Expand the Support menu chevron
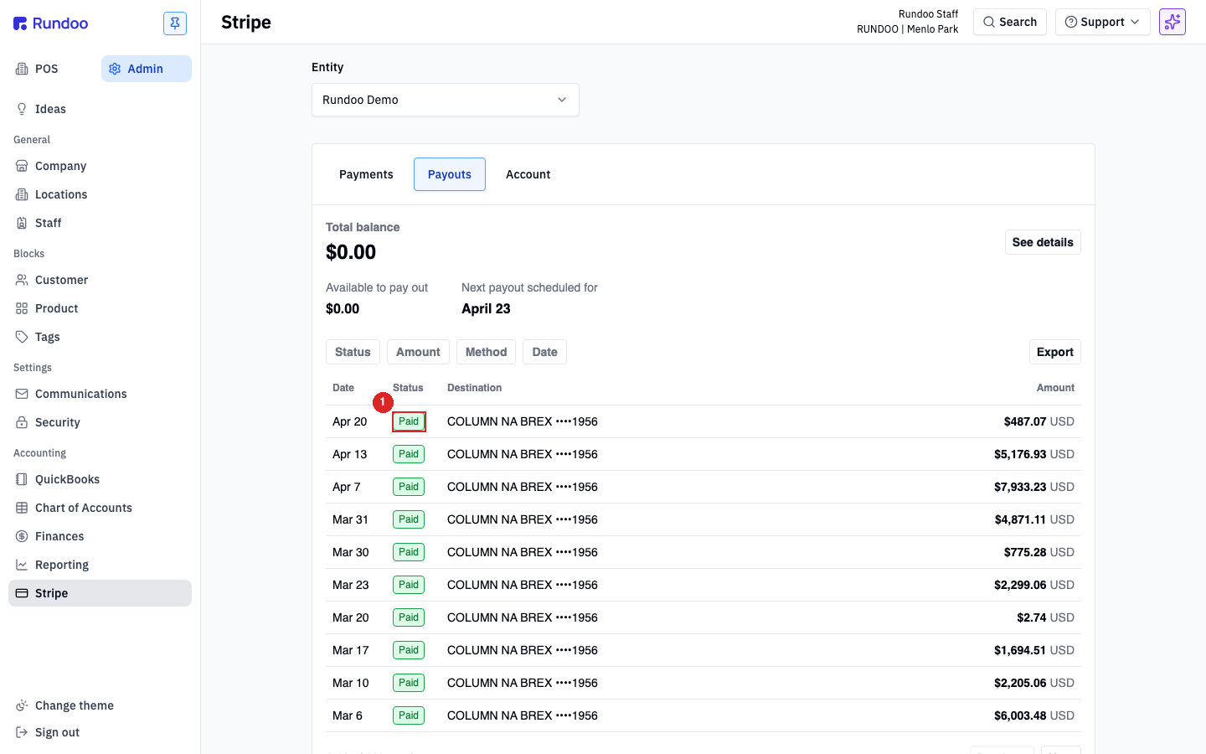Viewport: 1206px width, 754px height. coord(1135,22)
